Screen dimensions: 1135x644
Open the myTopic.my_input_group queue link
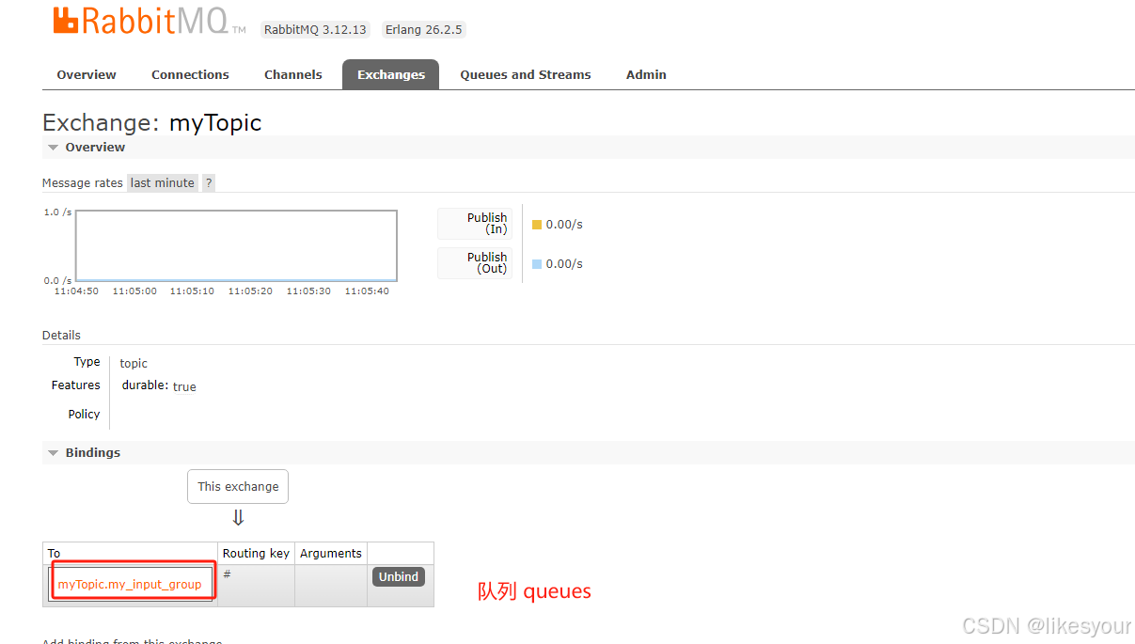click(130, 584)
